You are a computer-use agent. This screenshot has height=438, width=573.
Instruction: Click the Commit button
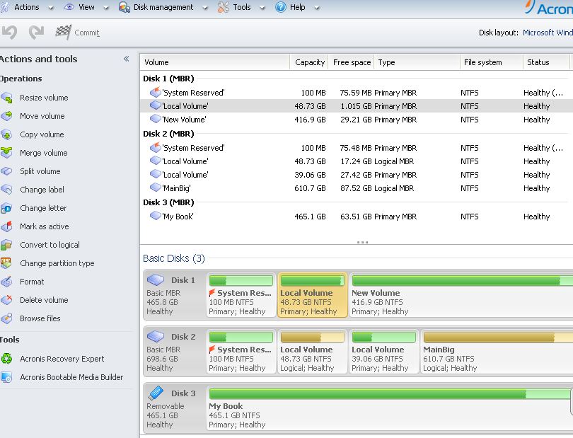tap(78, 33)
